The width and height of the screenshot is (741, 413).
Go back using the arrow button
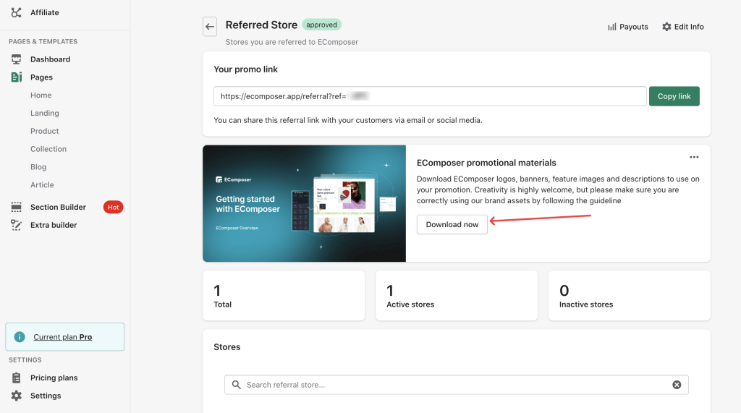tap(210, 27)
